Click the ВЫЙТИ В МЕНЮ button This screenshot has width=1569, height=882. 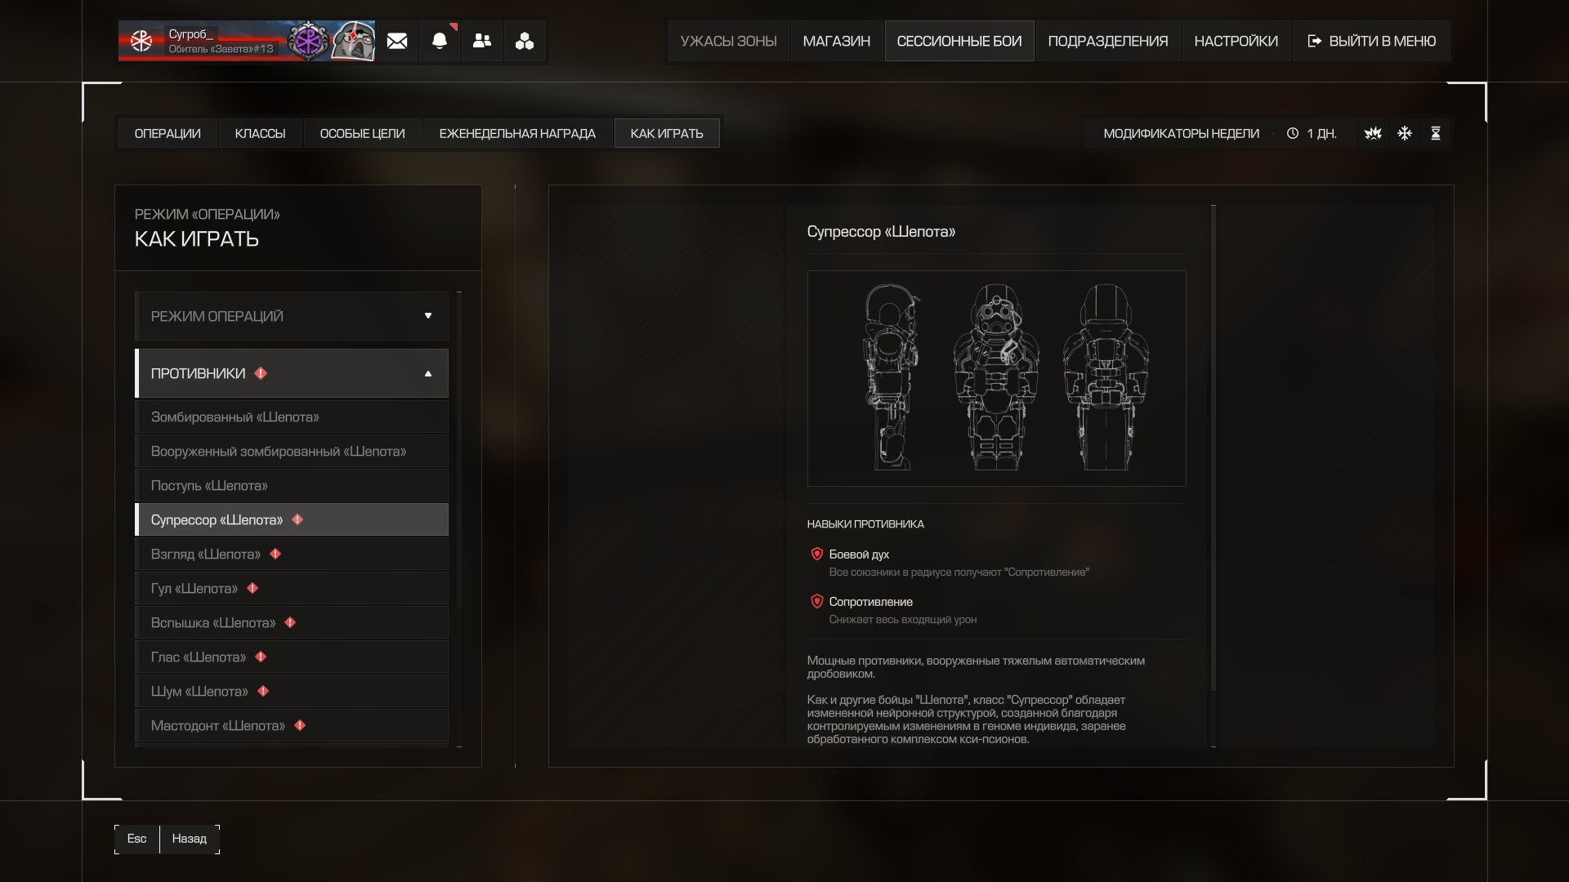(1371, 41)
